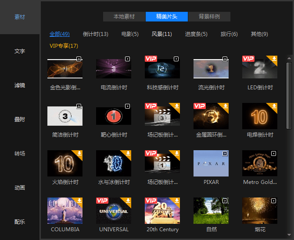294x240 pixels.
Task: Click download icon on UNIVERSAL thumbnail
Action: [x=128, y=201]
